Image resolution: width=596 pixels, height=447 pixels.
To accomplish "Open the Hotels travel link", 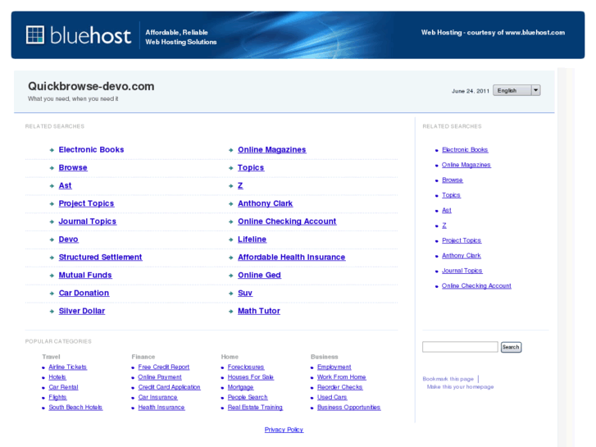I will pos(57,377).
